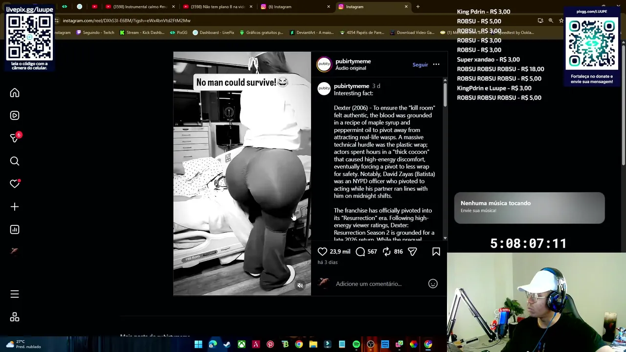The image size is (626, 352).
Task: Open Gráficos gratuitos bookmark
Action: tap(261, 33)
